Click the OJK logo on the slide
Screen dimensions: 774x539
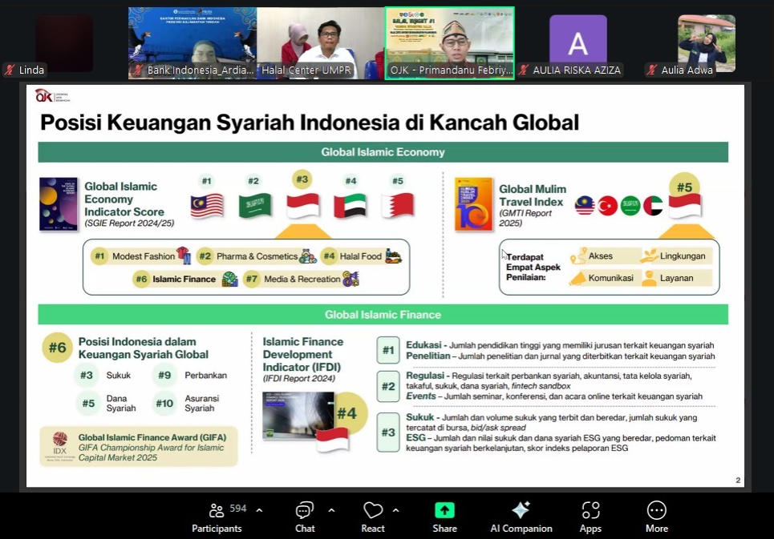tap(44, 95)
